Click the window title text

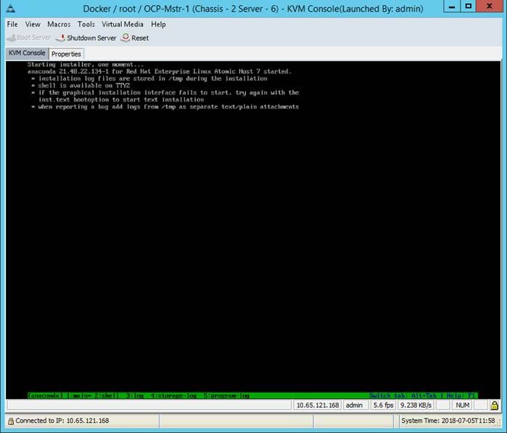[253, 9]
